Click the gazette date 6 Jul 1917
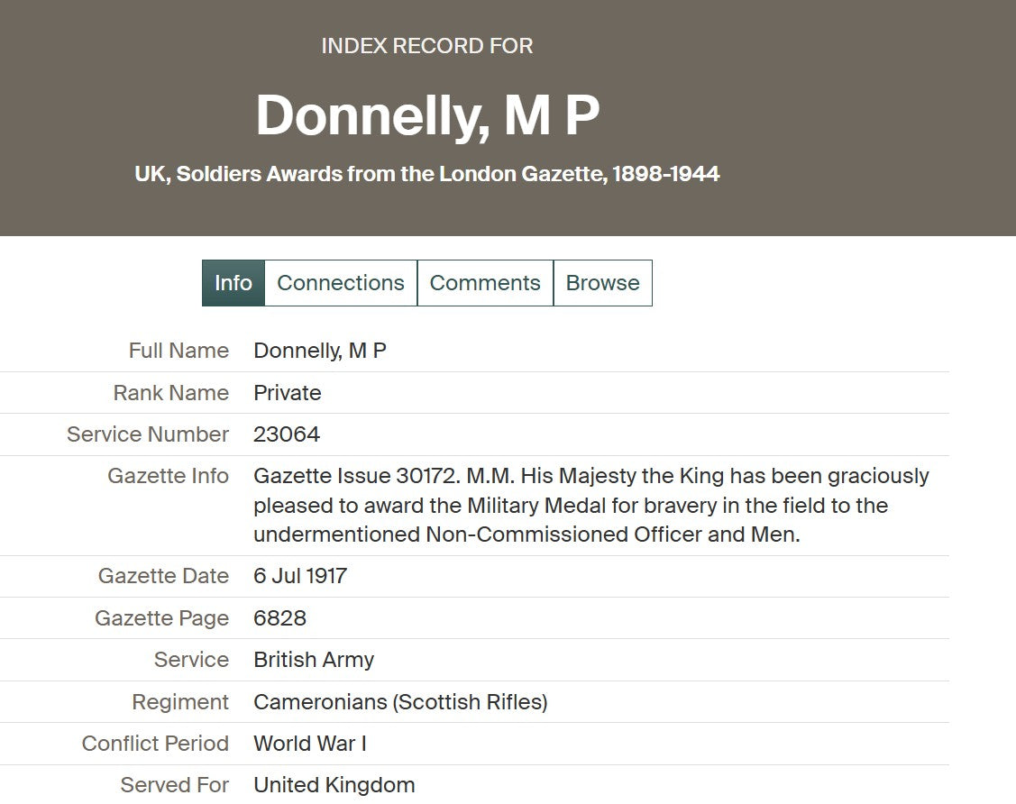 [300, 576]
